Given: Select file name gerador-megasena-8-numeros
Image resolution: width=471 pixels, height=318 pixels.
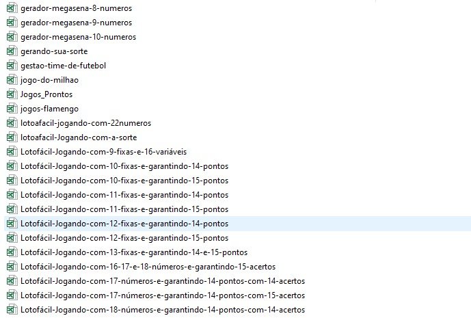Looking at the screenshot, I should tap(77, 8).
